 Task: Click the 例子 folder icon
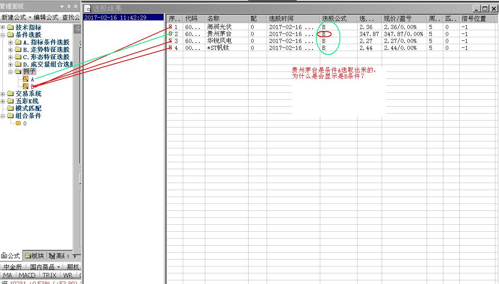pos(18,72)
